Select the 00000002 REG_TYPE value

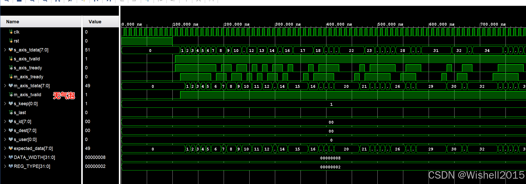[95, 166]
